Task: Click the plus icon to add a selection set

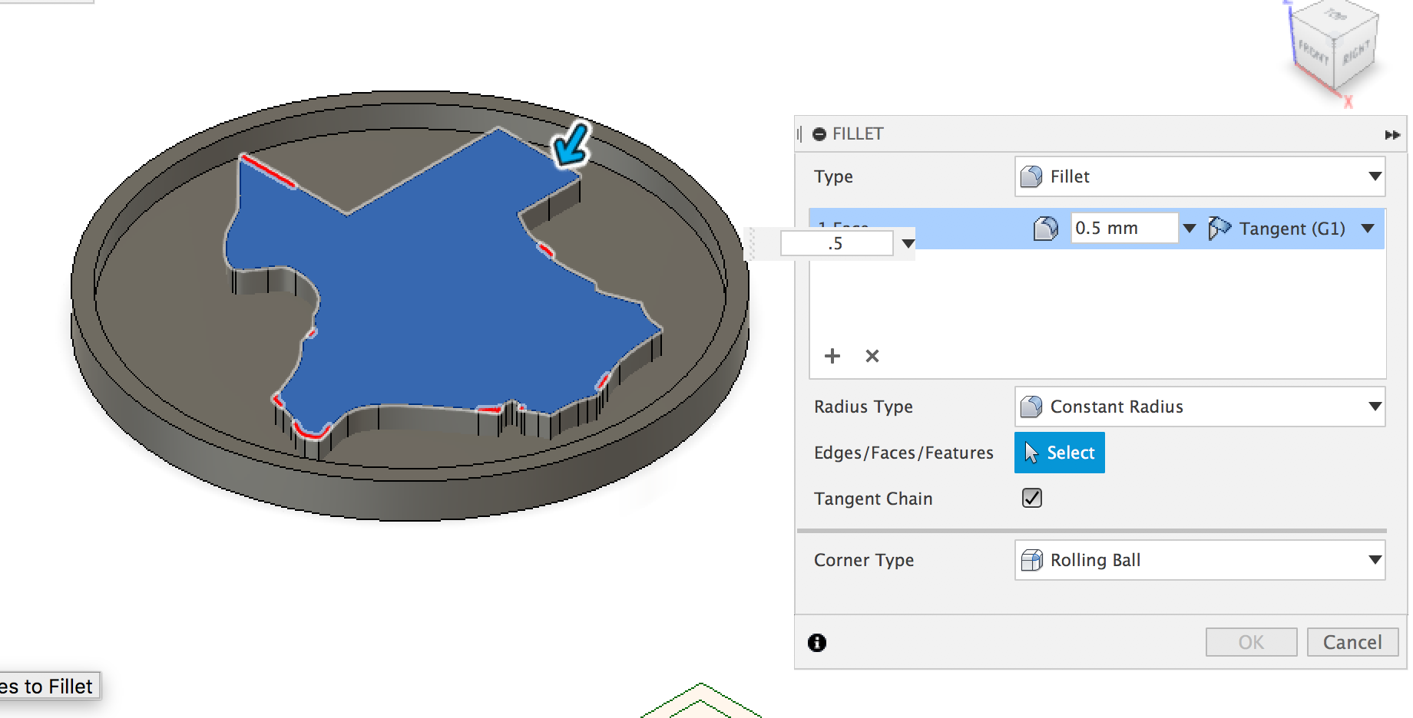Action: [832, 355]
